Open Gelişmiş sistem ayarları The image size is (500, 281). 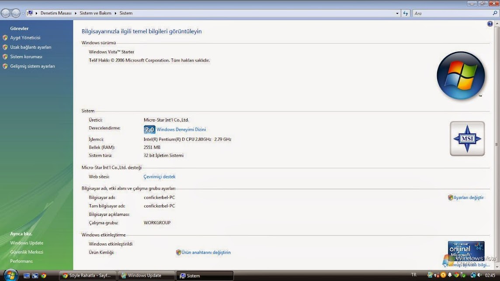[32, 66]
